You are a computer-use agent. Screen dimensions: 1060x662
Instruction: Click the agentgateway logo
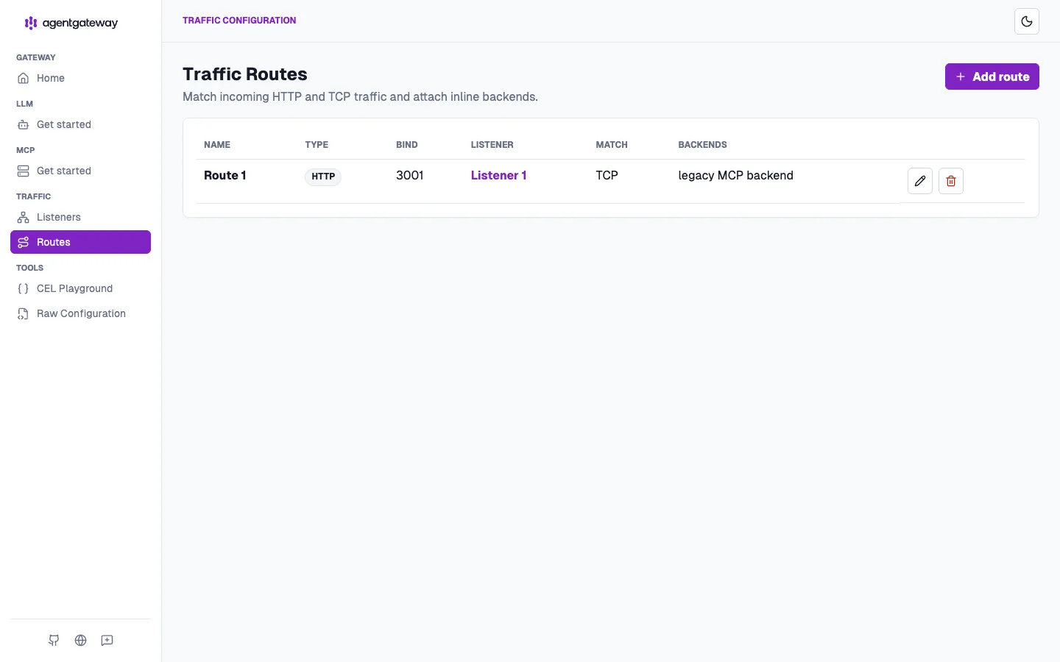(x=71, y=23)
